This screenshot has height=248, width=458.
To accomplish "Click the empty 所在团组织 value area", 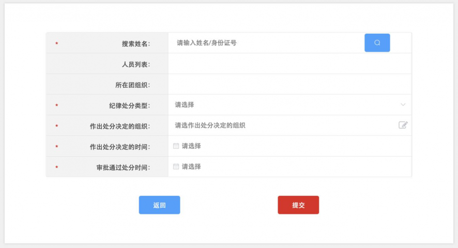I will (289, 85).
